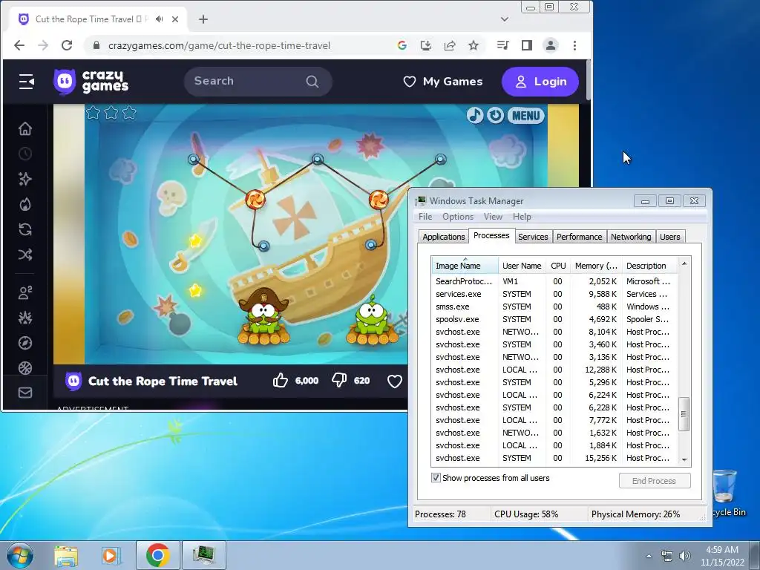
Task: Toggle Show processes from all users checkbox
Action: (x=436, y=478)
